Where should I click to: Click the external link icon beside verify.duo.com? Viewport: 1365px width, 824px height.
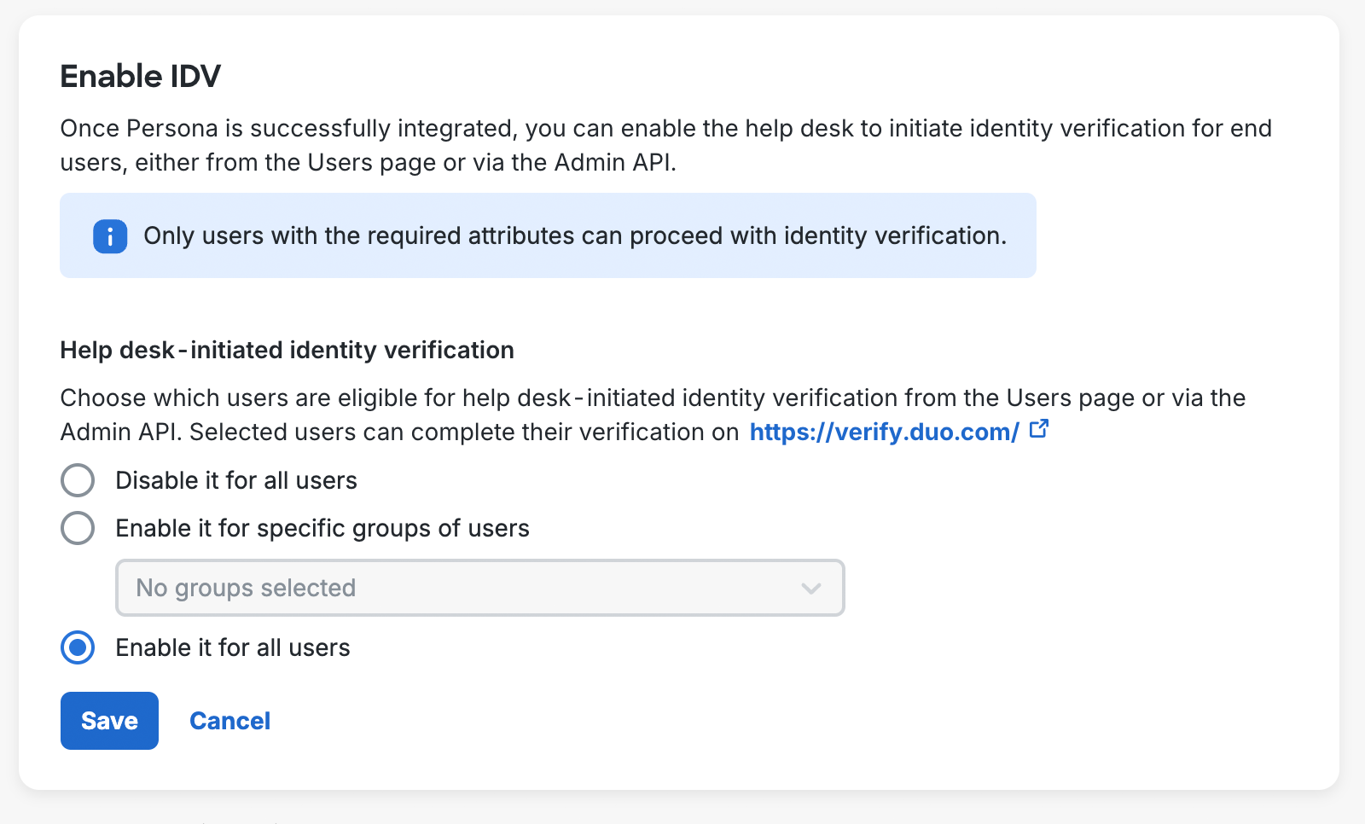click(1039, 430)
